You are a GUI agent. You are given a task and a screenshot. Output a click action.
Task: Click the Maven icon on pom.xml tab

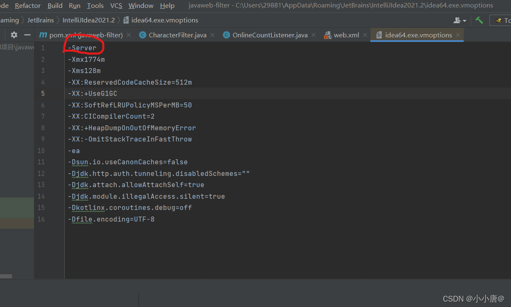pos(43,35)
